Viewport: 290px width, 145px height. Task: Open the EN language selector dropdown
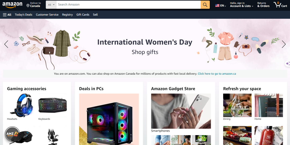point(221,6)
